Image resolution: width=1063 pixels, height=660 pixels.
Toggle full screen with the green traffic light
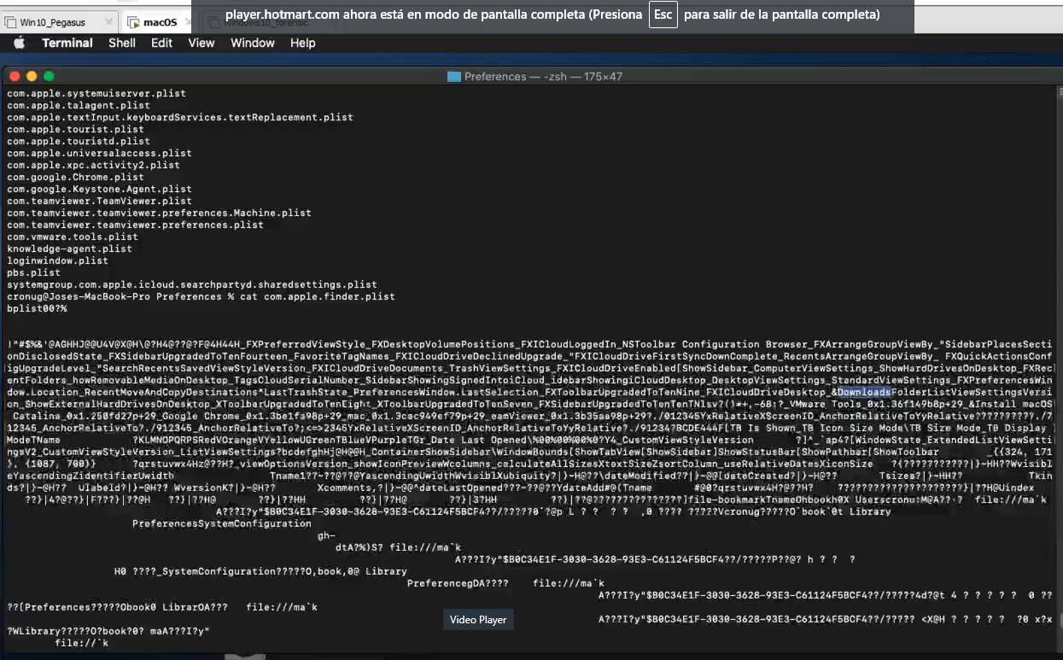point(50,76)
